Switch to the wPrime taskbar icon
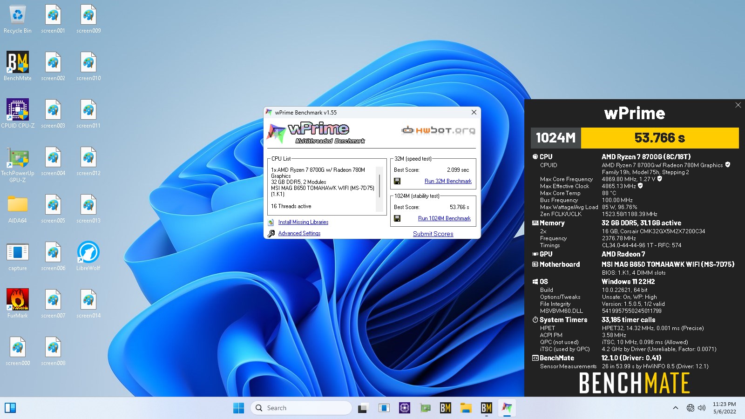 507,408
